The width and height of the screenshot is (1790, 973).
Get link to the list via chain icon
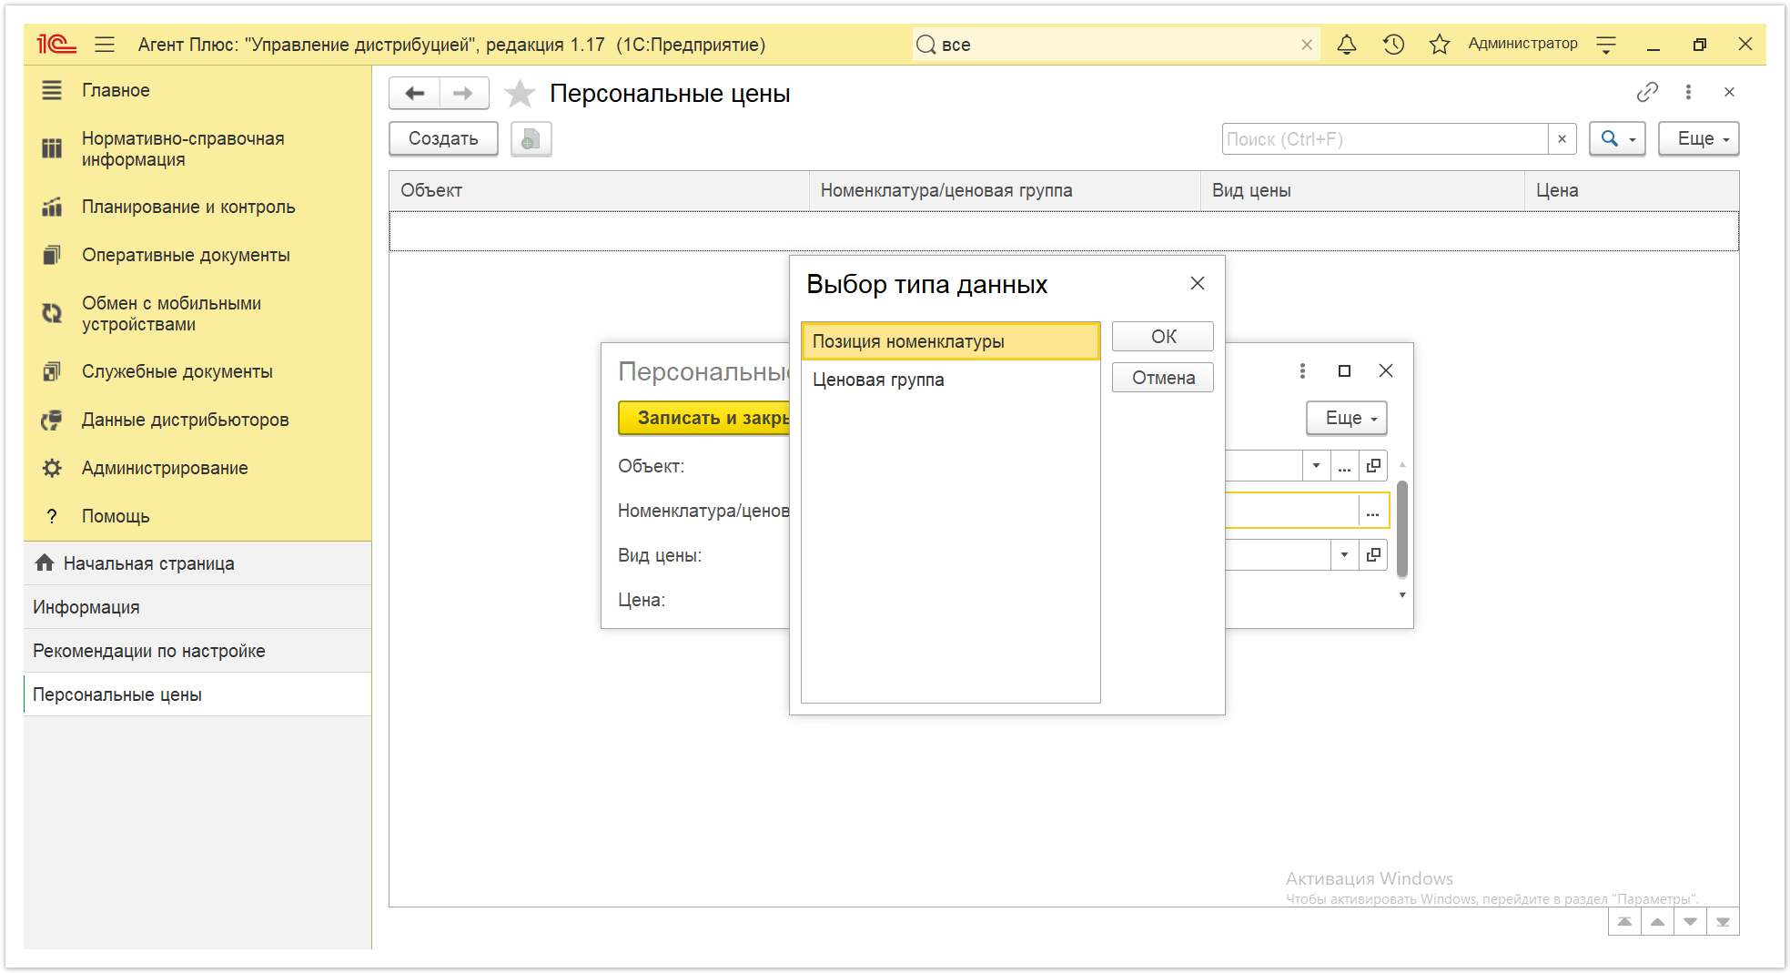pyautogui.click(x=1647, y=92)
